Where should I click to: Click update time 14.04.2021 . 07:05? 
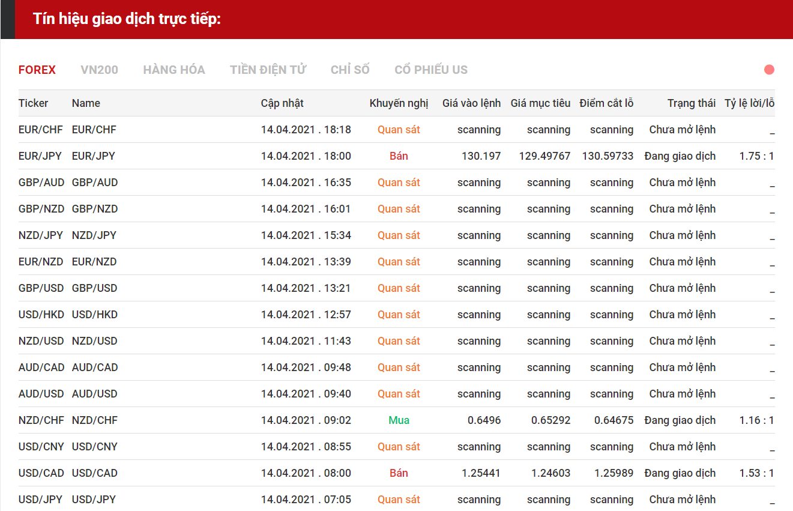(x=306, y=500)
